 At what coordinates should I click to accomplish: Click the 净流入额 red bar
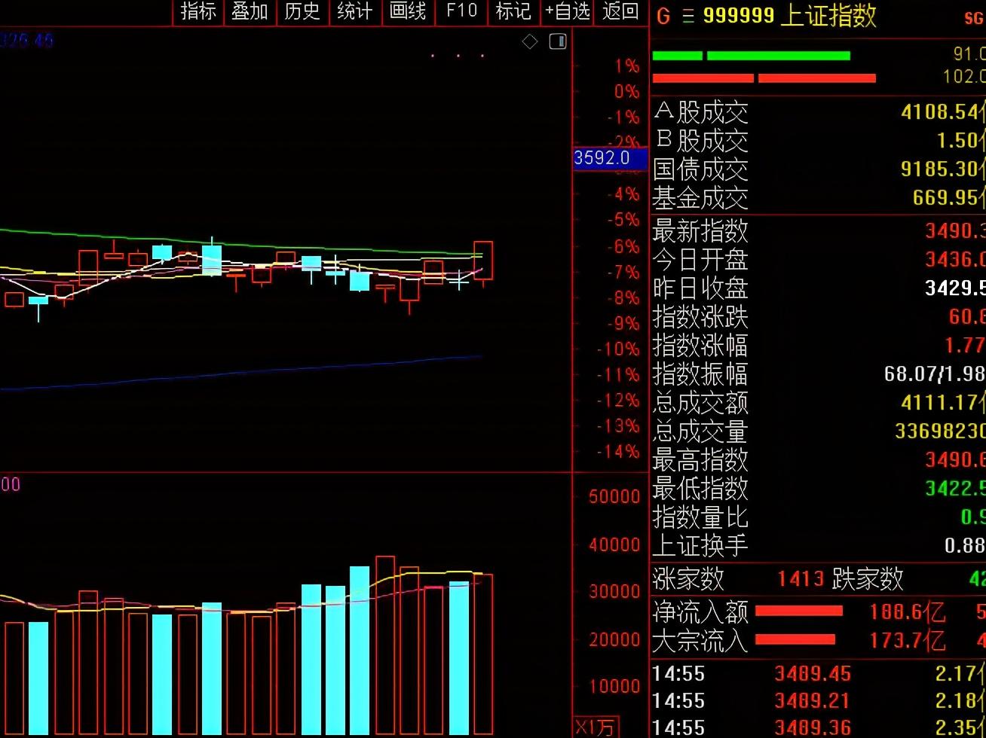(x=799, y=611)
